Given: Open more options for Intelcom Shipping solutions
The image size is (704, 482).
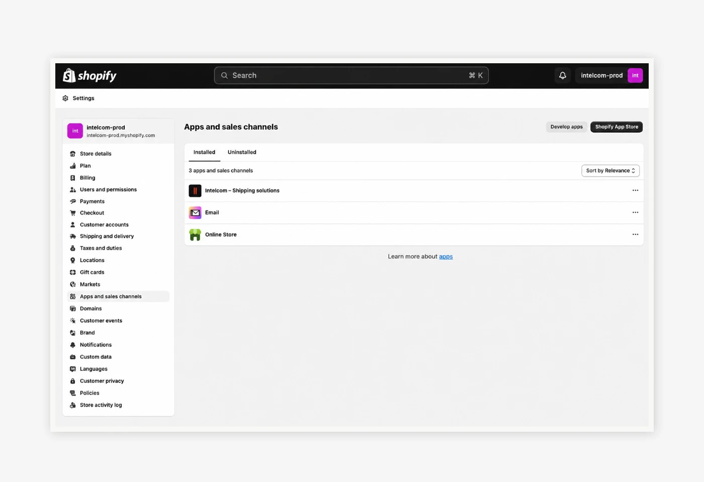Looking at the screenshot, I should (x=635, y=191).
